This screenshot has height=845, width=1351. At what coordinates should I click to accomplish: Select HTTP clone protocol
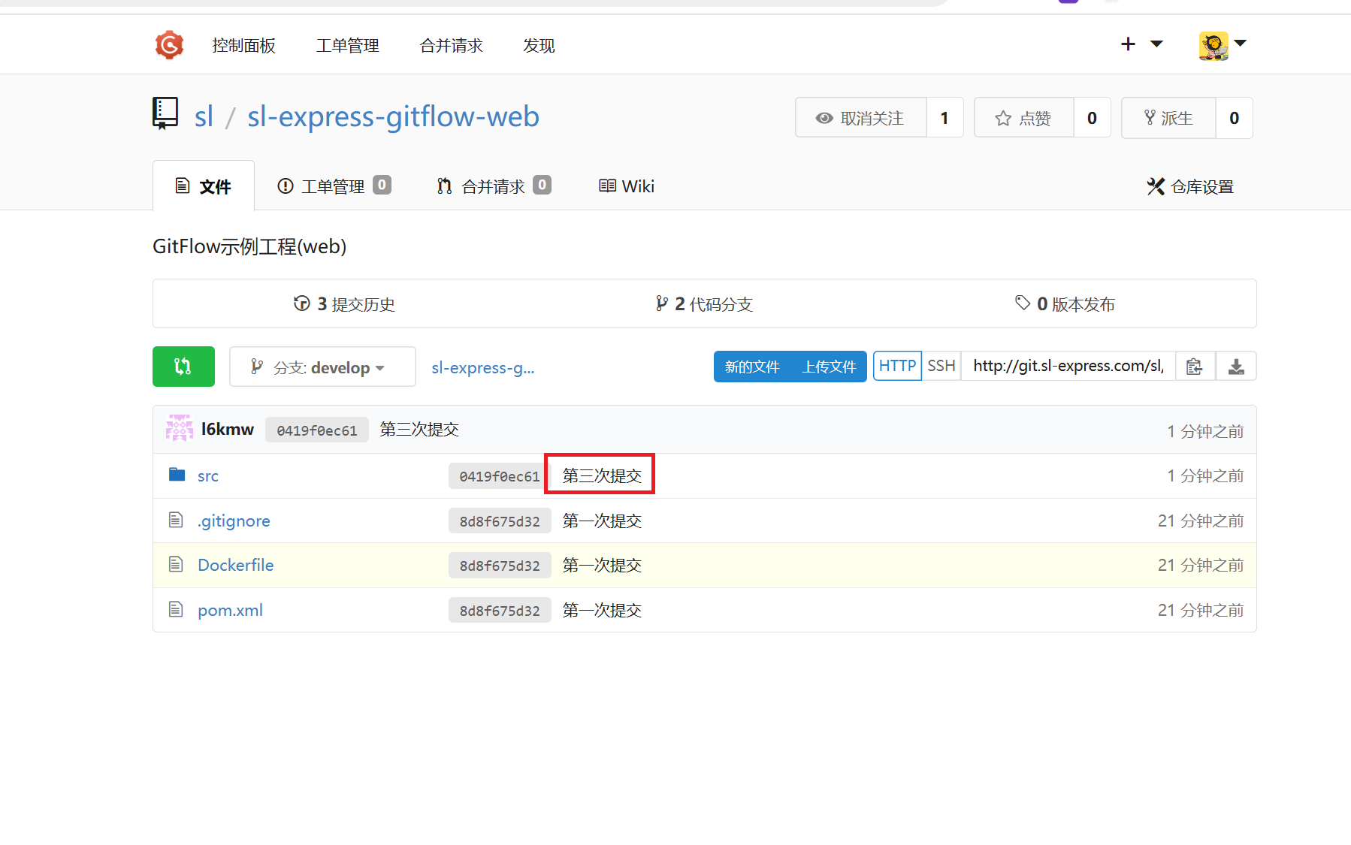897,366
